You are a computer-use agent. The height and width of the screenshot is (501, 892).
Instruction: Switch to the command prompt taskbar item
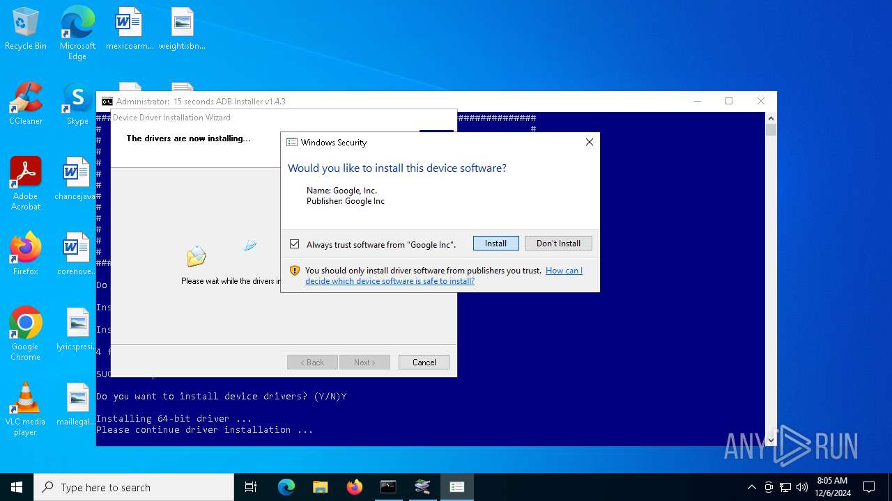pyautogui.click(x=388, y=487)
